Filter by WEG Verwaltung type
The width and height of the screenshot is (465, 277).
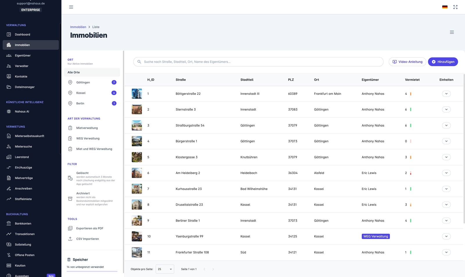tap(92, 138)
